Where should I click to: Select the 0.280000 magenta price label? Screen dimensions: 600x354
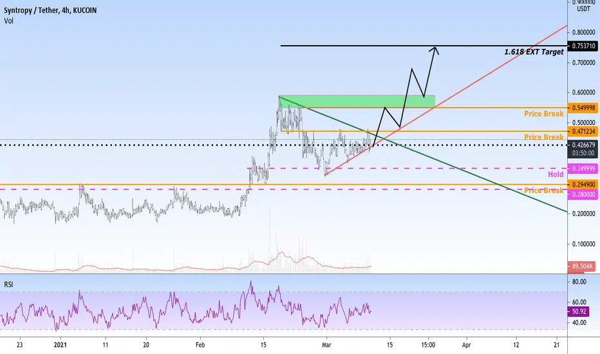(583, 194)
